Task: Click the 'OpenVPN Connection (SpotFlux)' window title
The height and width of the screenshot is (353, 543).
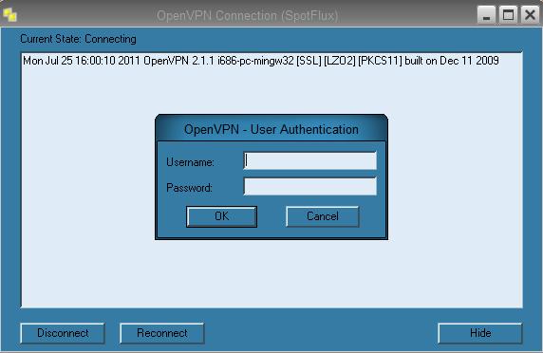Action: [247, 15]
